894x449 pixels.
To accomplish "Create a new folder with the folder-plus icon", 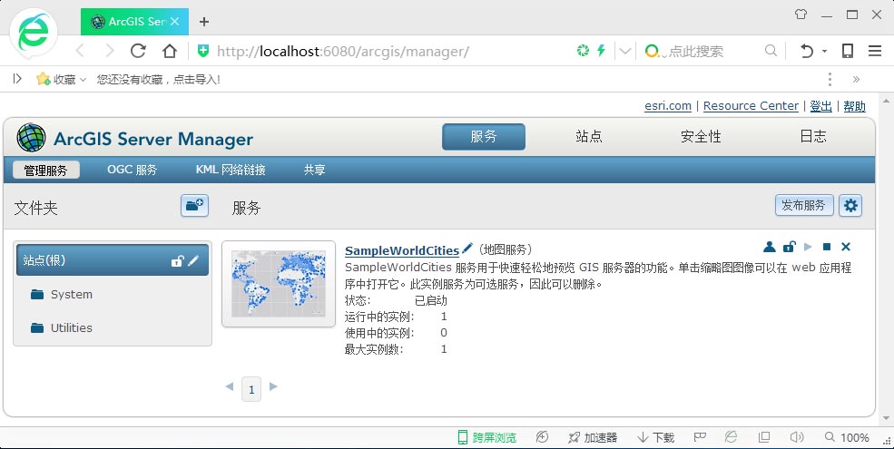I will (194, 205).
